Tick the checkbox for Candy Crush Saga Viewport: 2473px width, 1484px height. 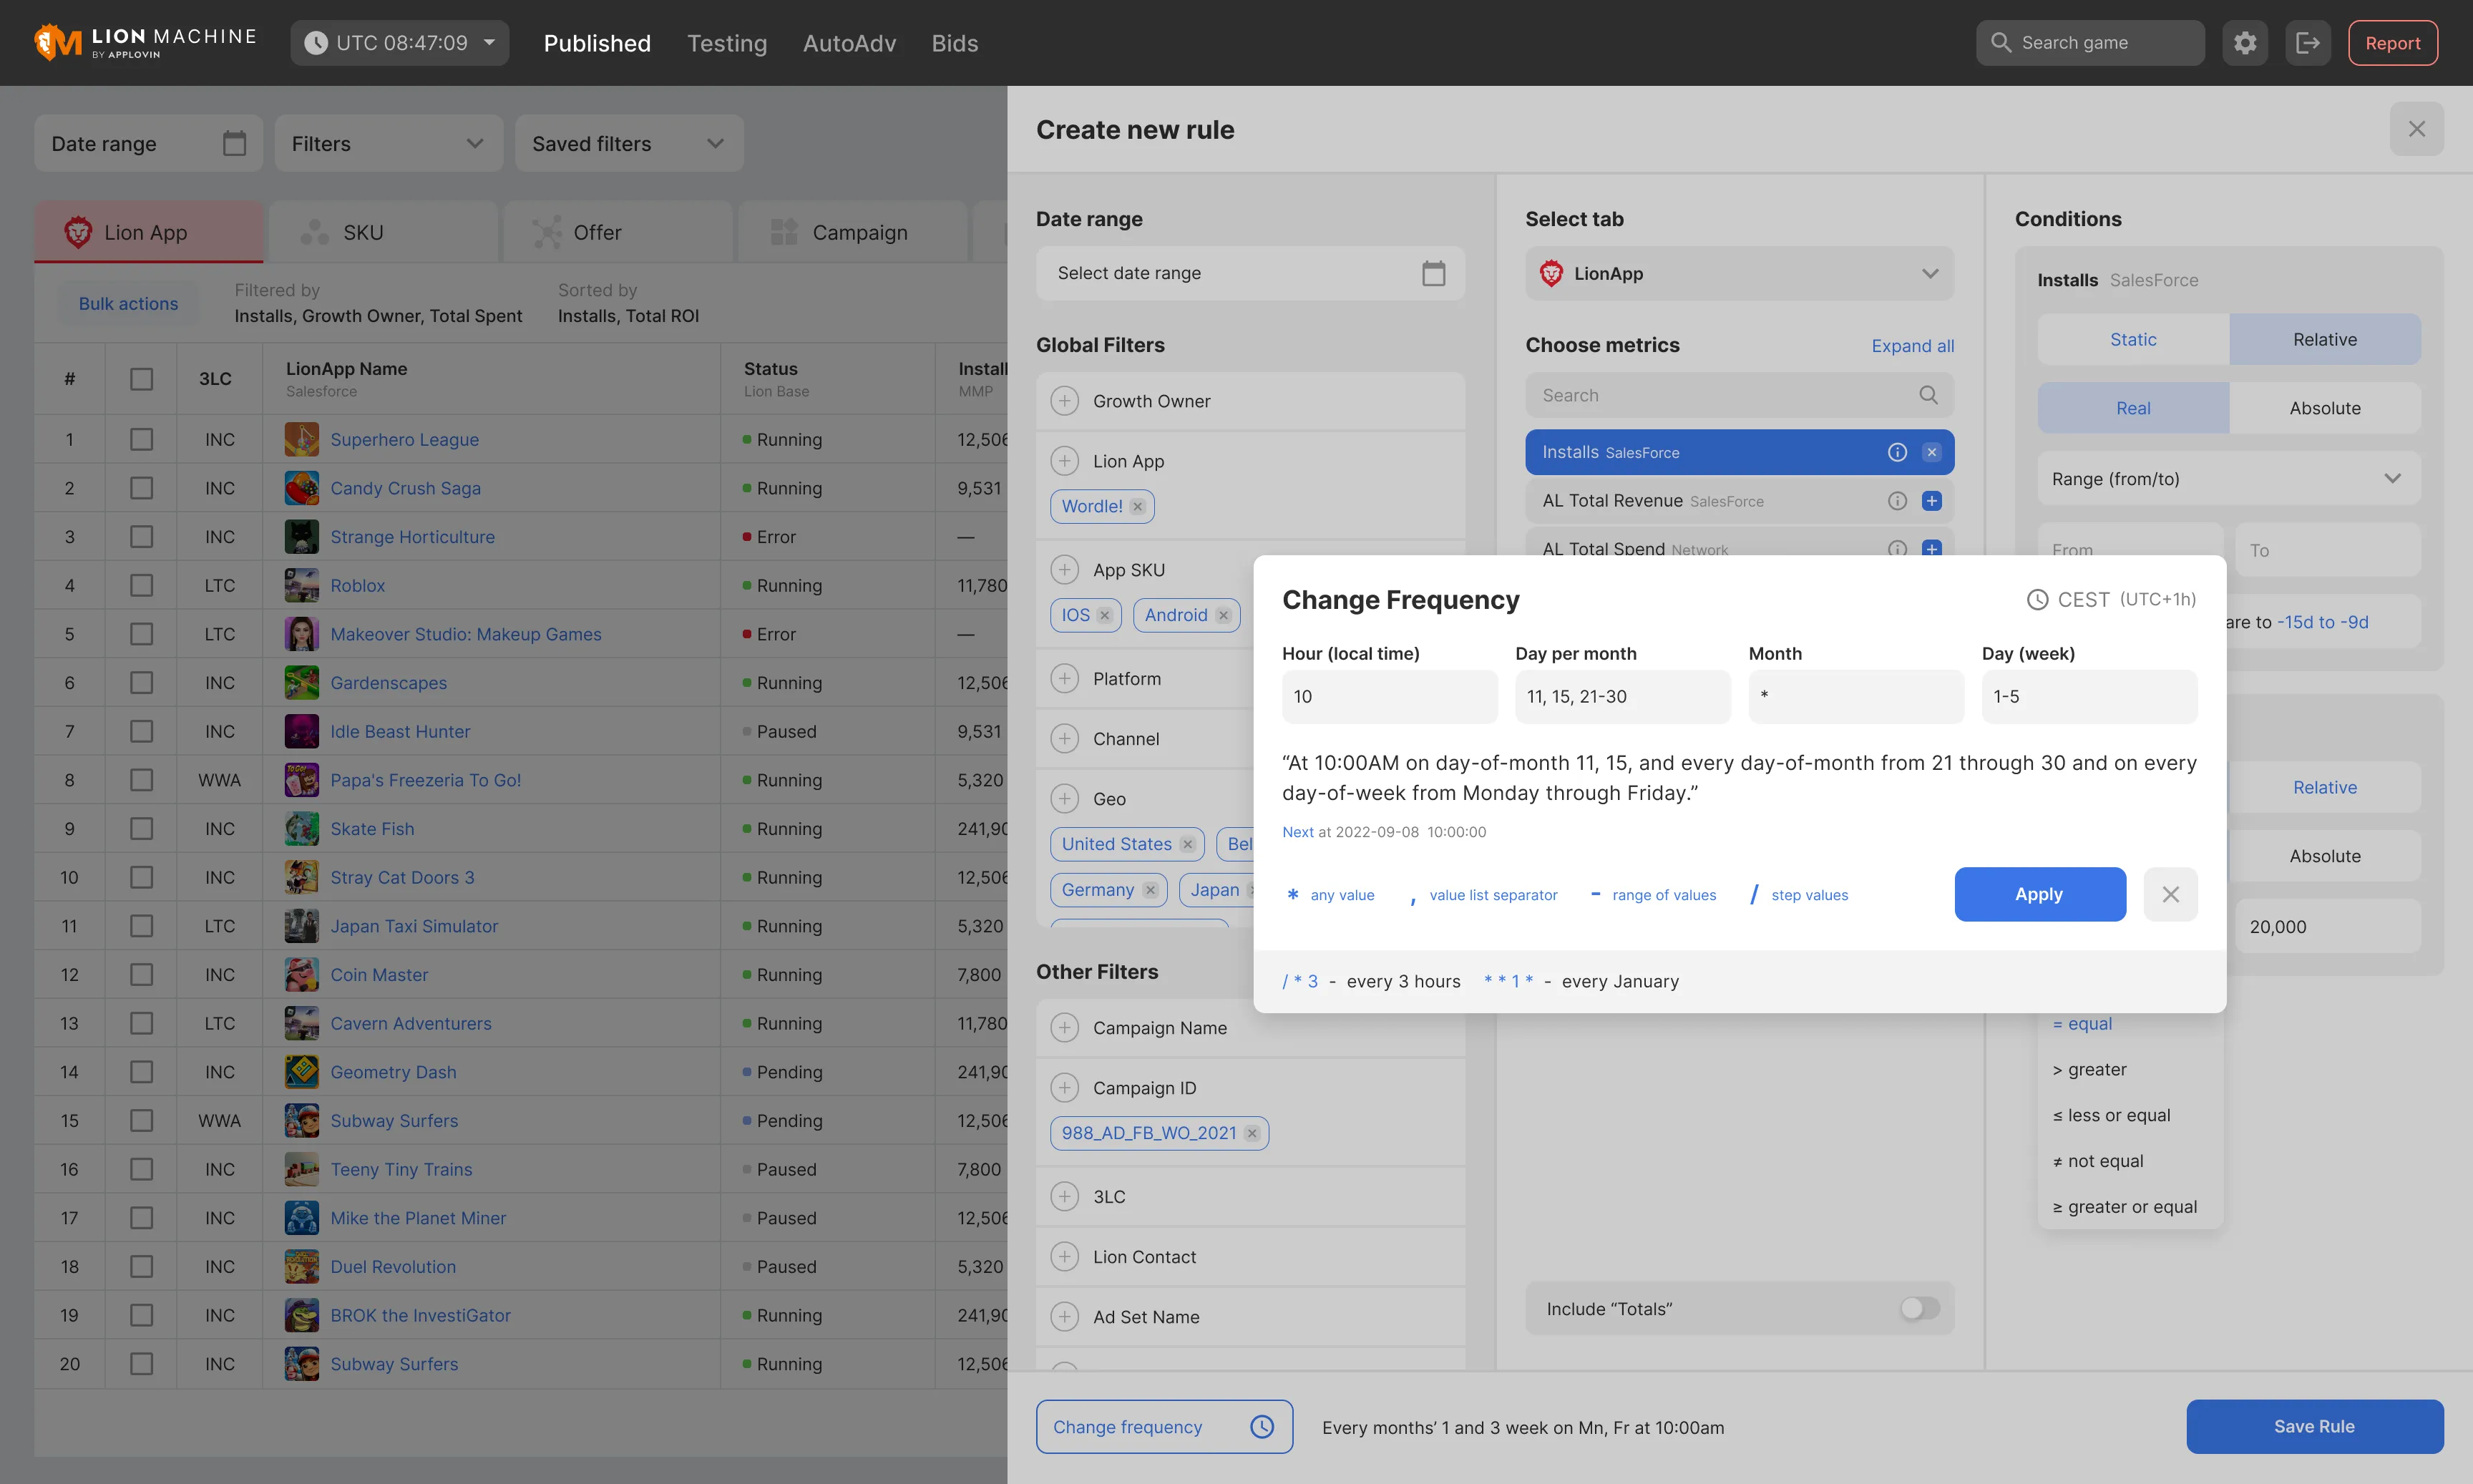[x=142, y=488]
